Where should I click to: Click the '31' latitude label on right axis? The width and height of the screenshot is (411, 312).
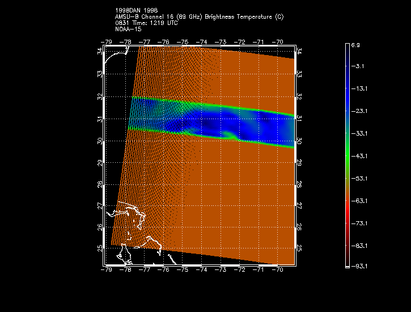coord(299,119)
